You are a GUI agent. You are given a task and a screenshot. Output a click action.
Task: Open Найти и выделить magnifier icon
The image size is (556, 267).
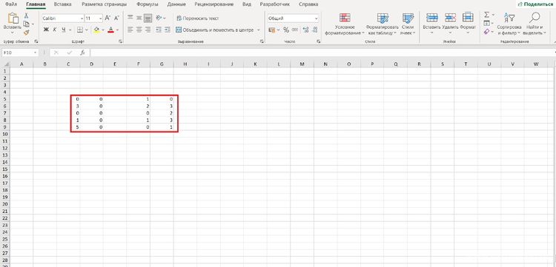[535, 17]
